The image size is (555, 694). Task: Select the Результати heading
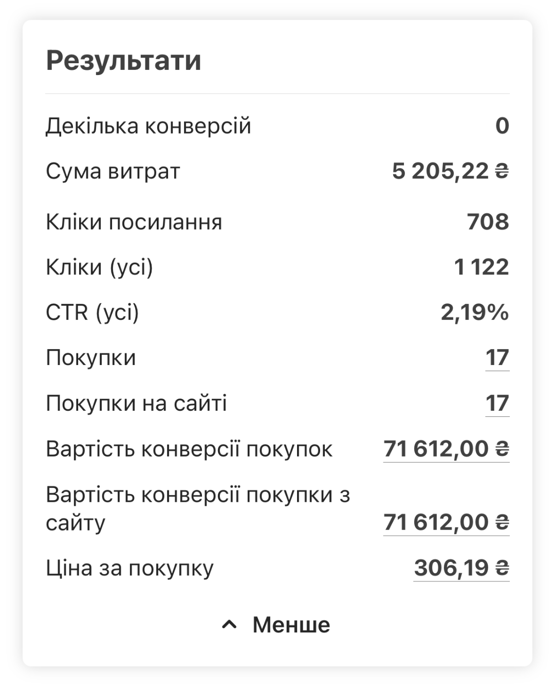pyautogui.click(x=123, y=61)
